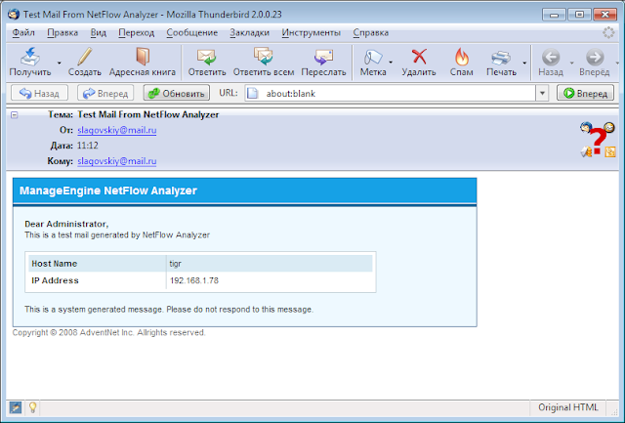The width and height of the screenshot is (625, 423).
Task: Mark message as Спам flame icon
Action: pos(462,57)
